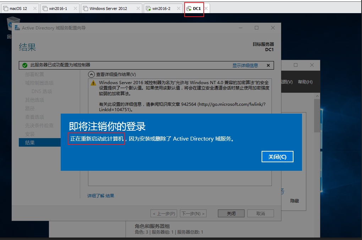Close the macOS 12 tab

35,8
